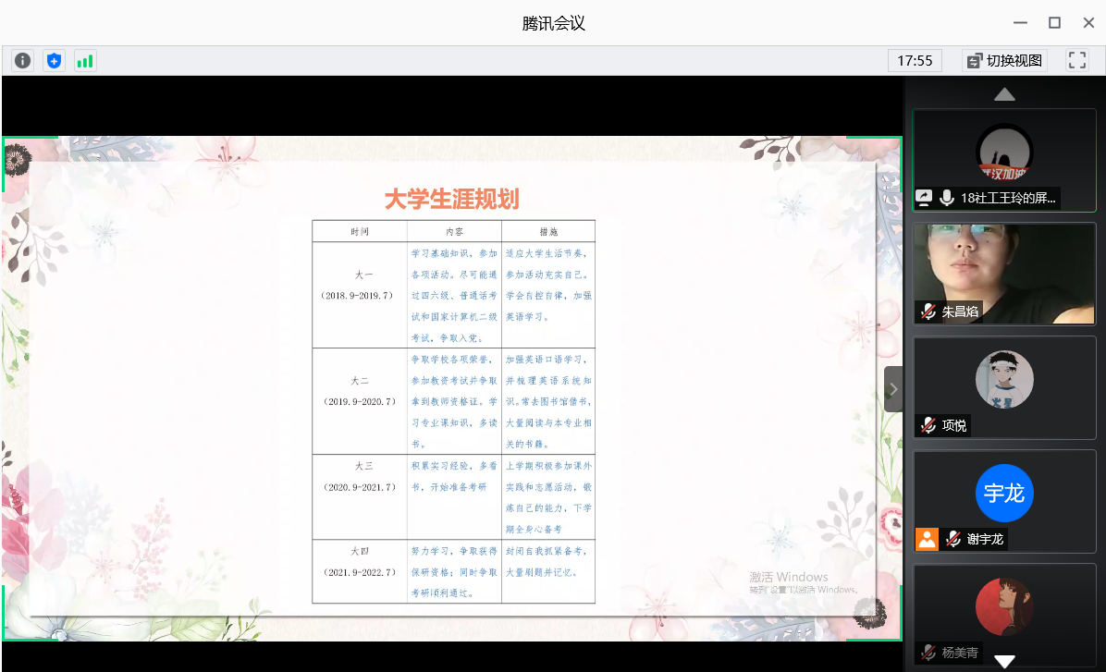Click the blue security shield icon
This screenshot has height=672, width=1106.
(54, 61)
